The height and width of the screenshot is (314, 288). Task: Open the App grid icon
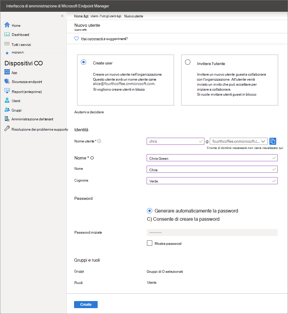click(7, 72)
